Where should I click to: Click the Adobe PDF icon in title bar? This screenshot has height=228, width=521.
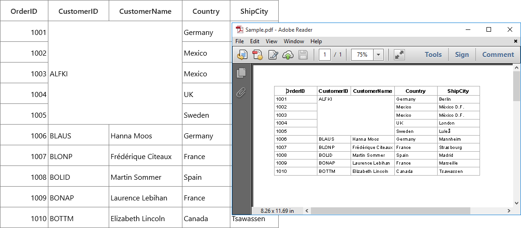(x=239, y=30)
